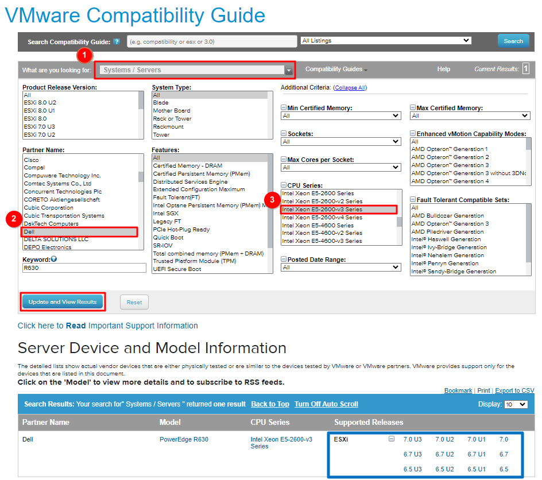Open the Posted Date Range dropdown
The height and width of the screenshot is (480, 542).
tap(341, 268)
